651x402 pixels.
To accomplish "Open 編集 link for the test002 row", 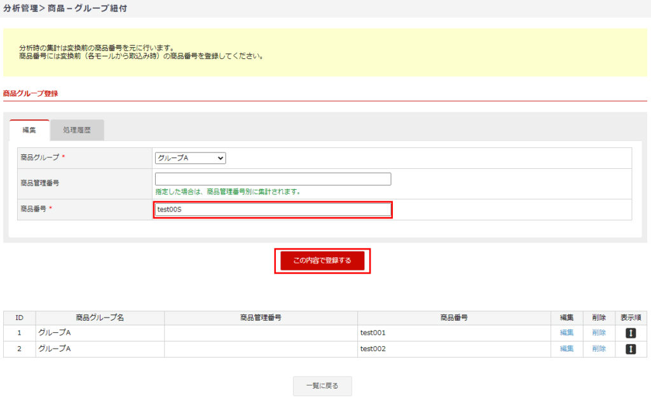I will pos(566,349).
